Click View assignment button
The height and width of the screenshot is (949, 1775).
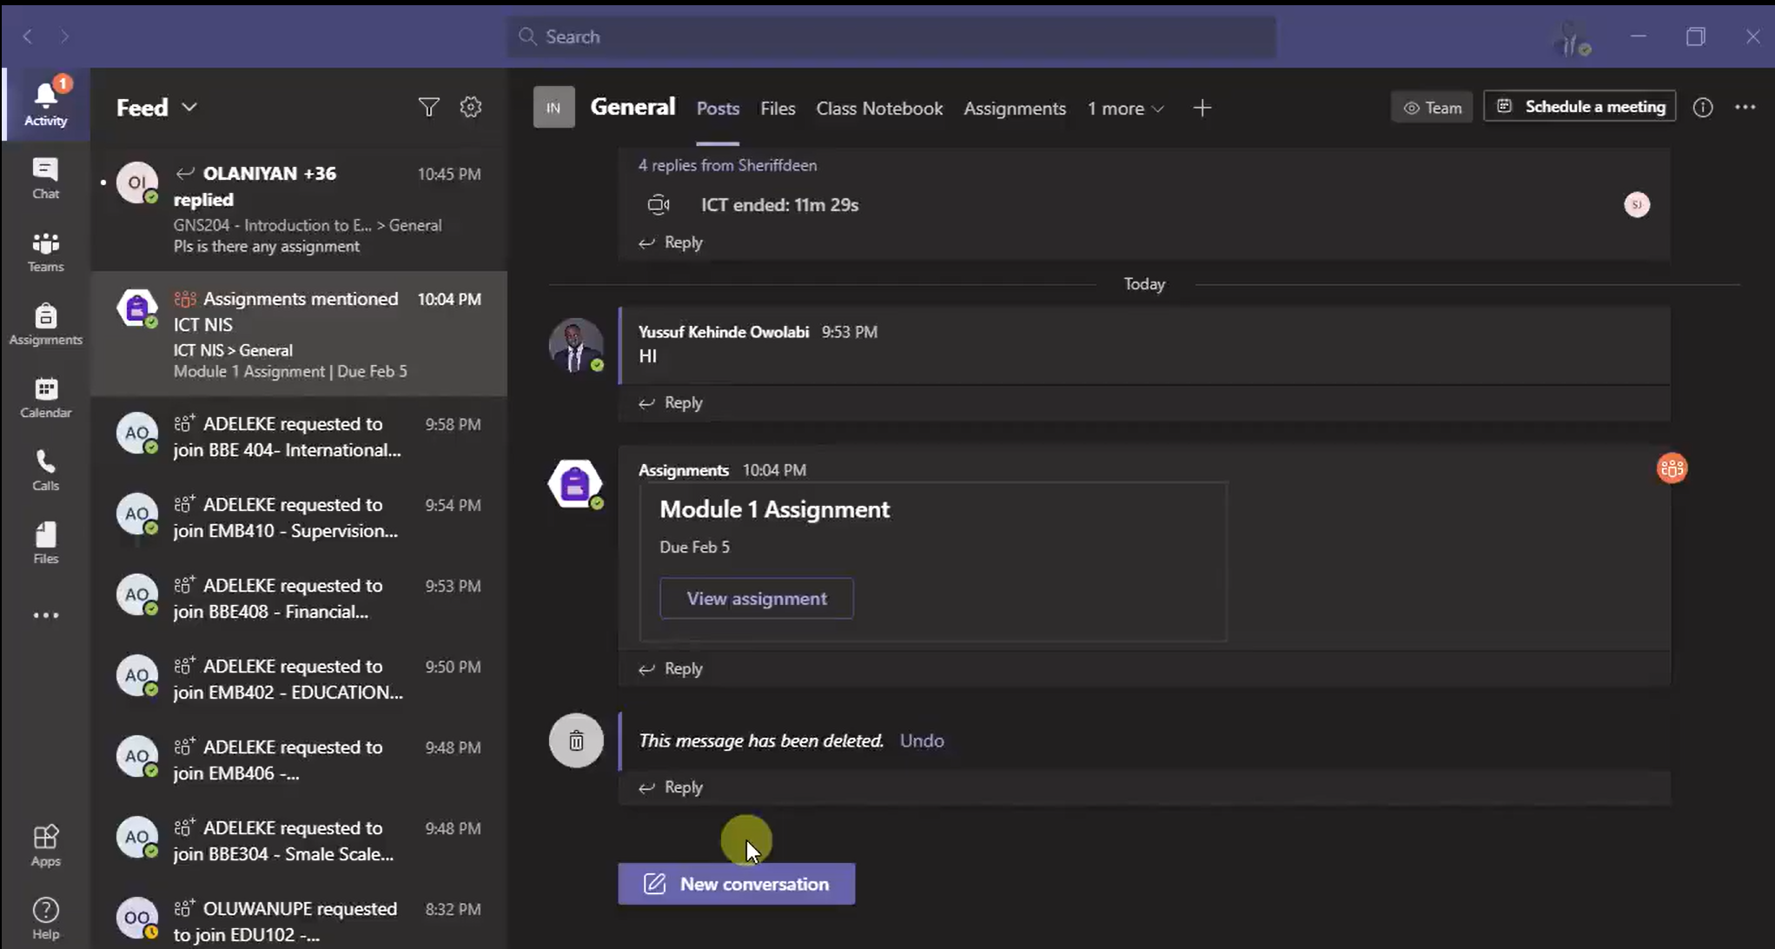[757, 598]
